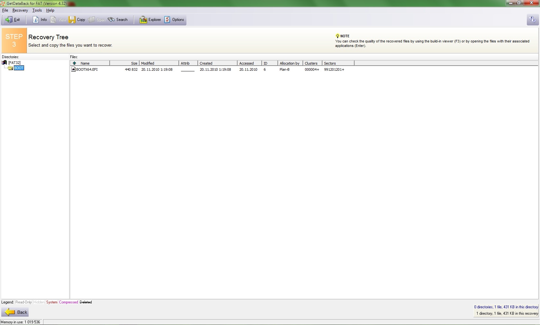Screen dimensions: 540x325
Task: Click the View toolbar button
Action: pyautogui.click(x=58, y=20)
